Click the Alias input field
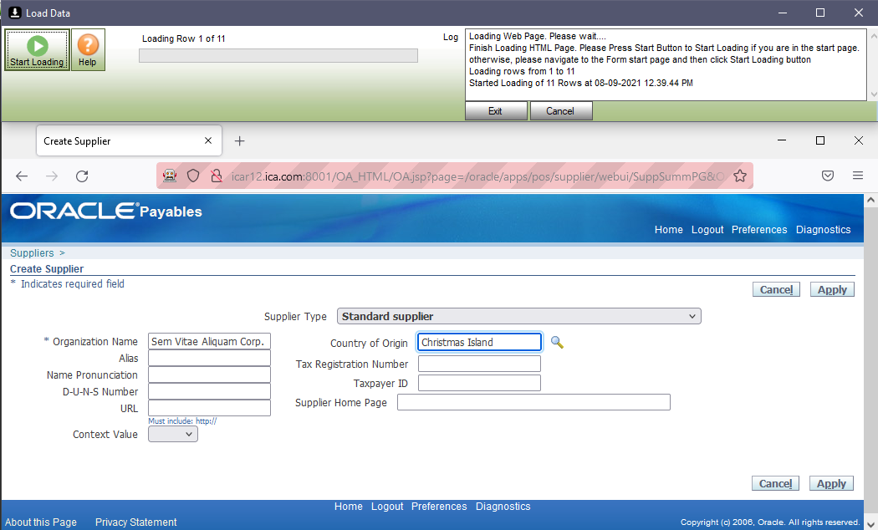This screenshot has height=530, width=878. (209, 358)
